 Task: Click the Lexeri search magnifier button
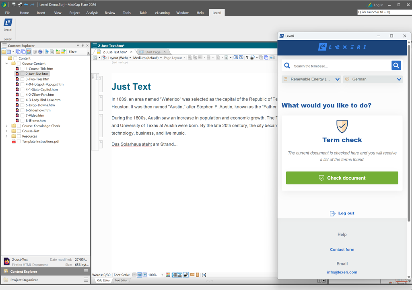click(396, 66)
